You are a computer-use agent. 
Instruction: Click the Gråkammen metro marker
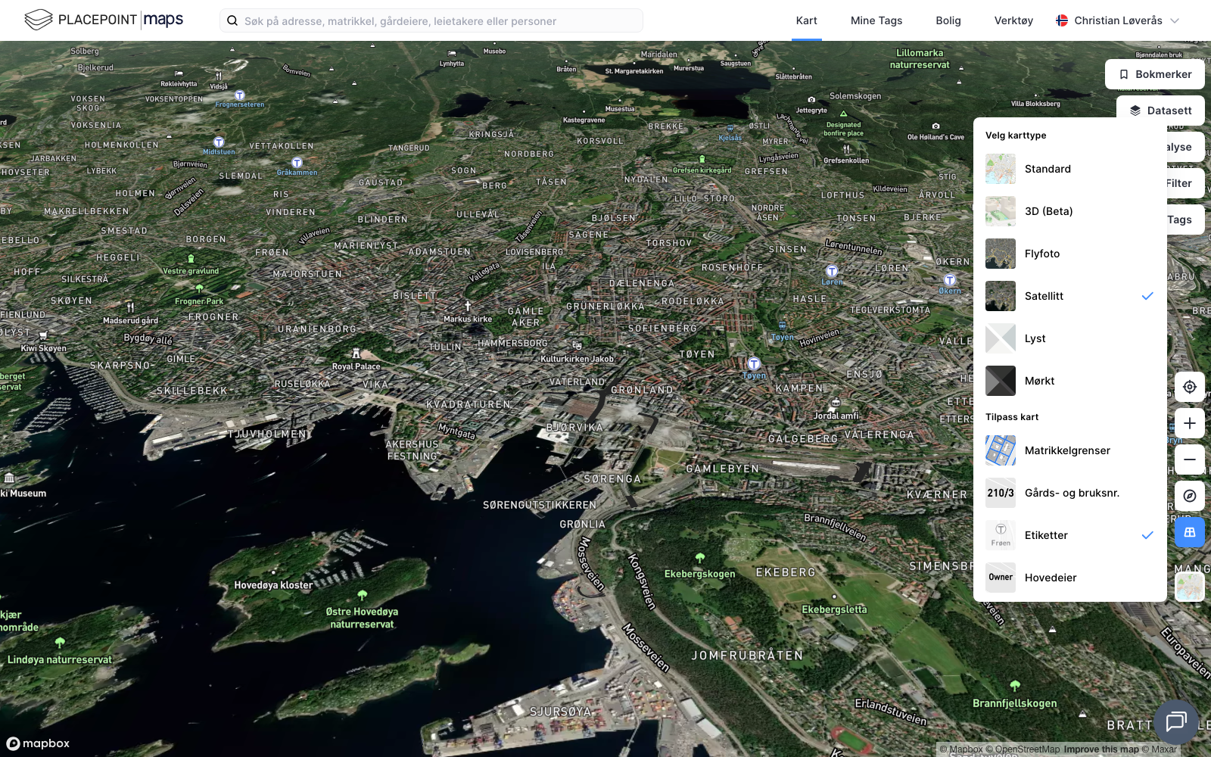pyautogui.click(x=297, y=163)
